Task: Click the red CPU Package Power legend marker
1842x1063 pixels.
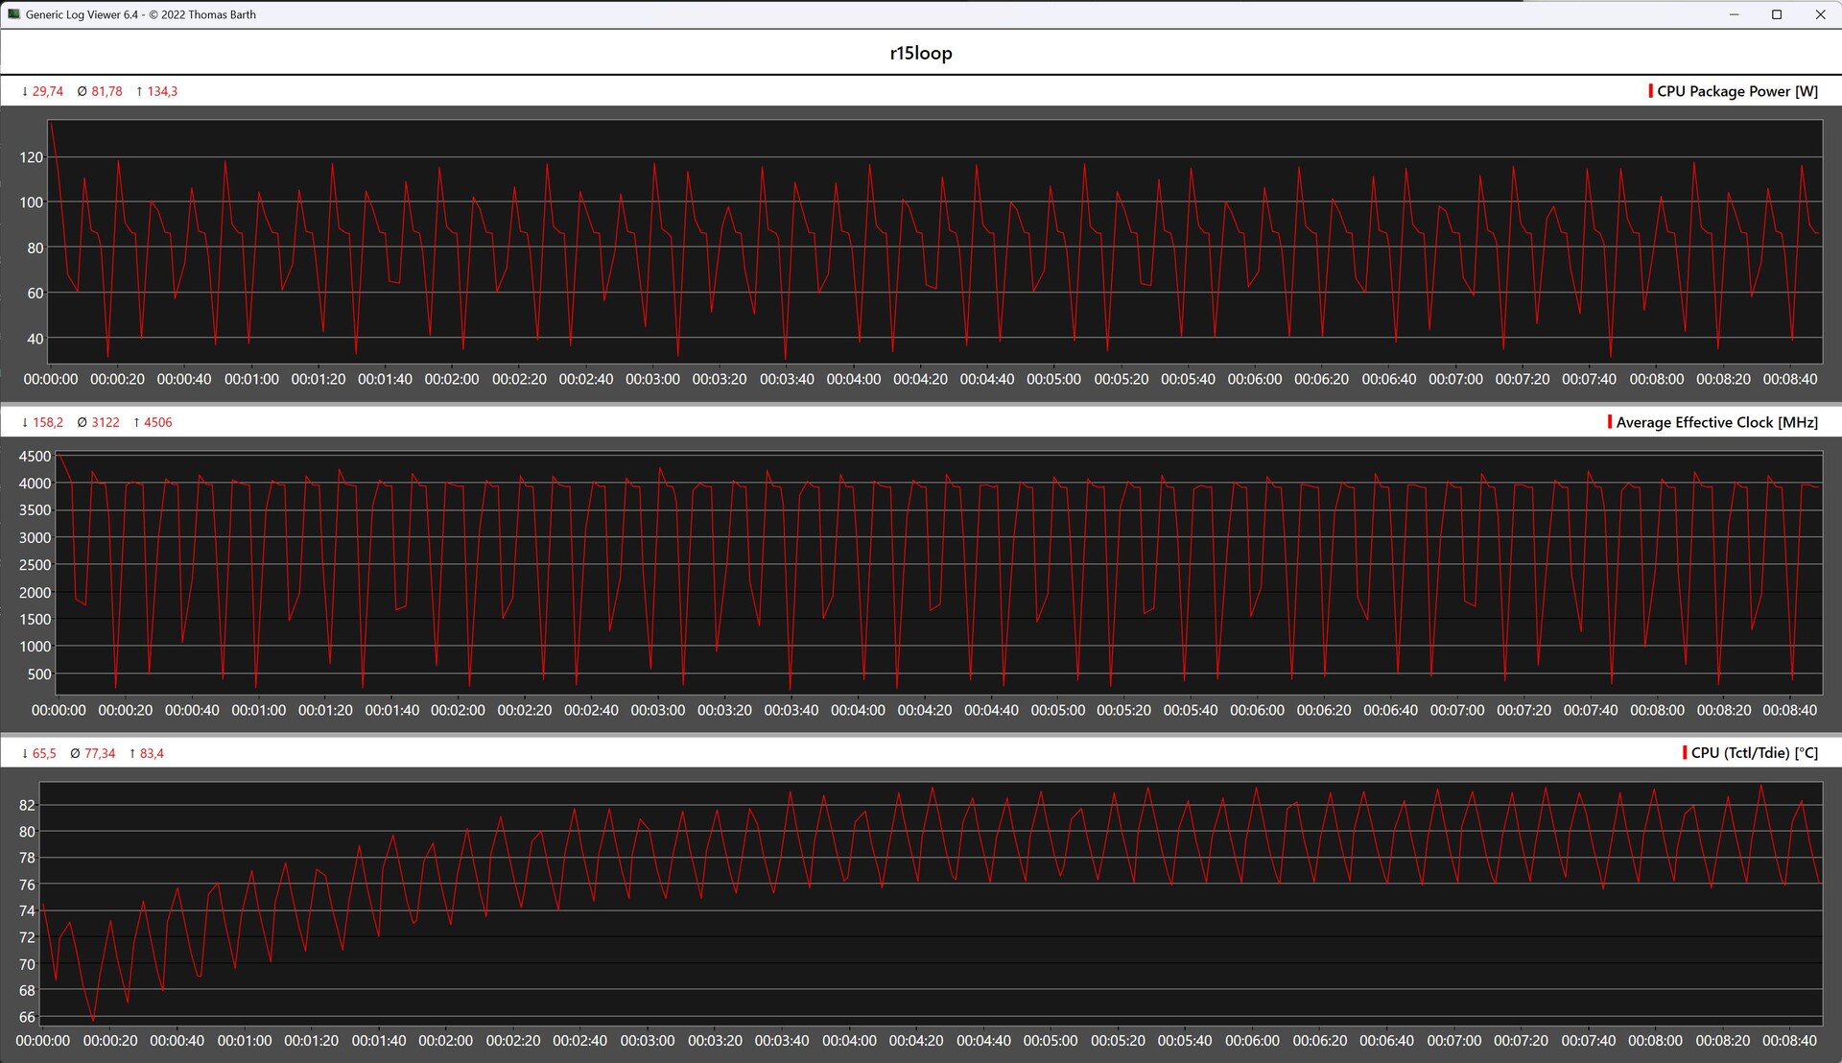Action: click(x=1650, y=91)
